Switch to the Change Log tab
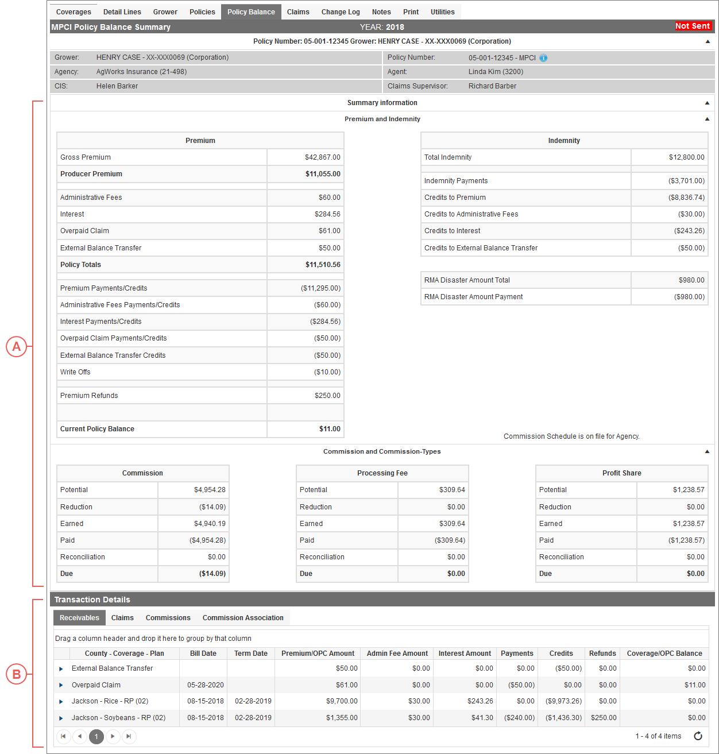 tap(341, 12)
